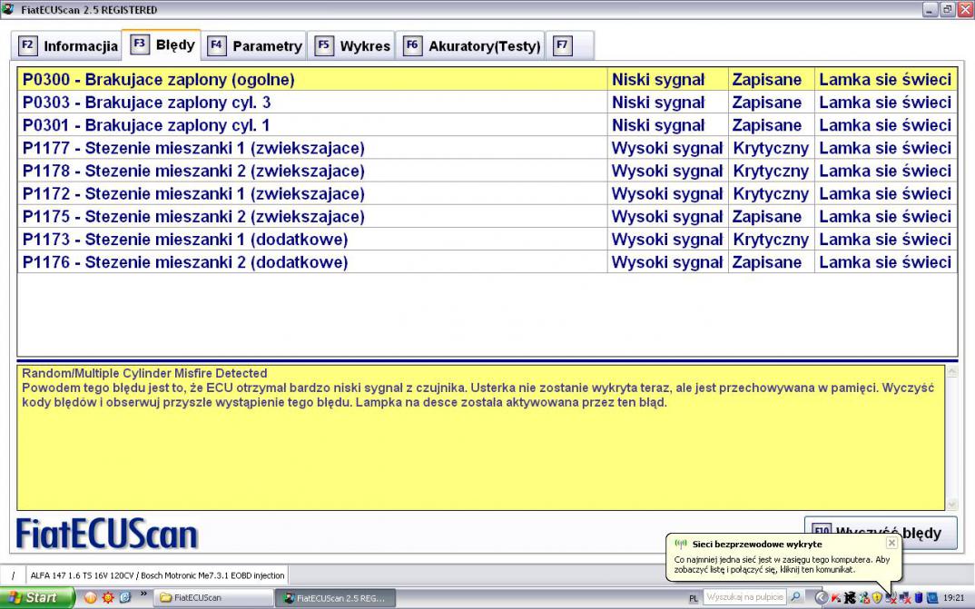Screen dimensions: 975x609
Task: Click Kaspersky red K tray icon
Action: 836,598
